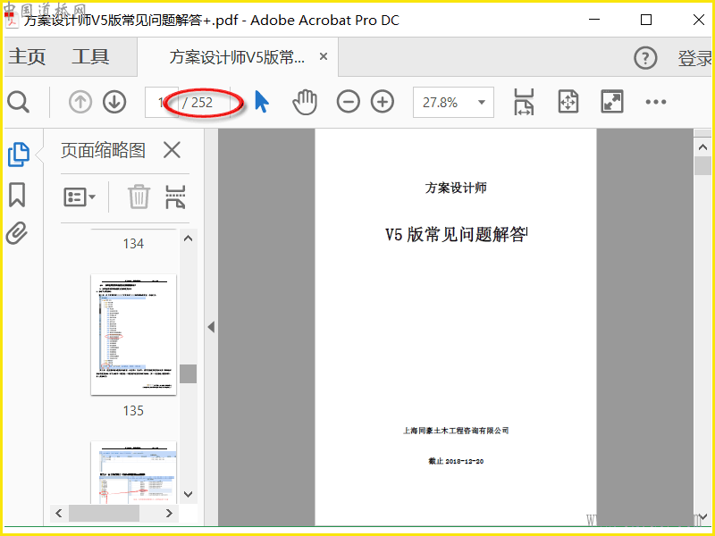Viewport: 715px width, 536px height.
Task: Open the search magnifier tool
Action: [x=19, y=102]
